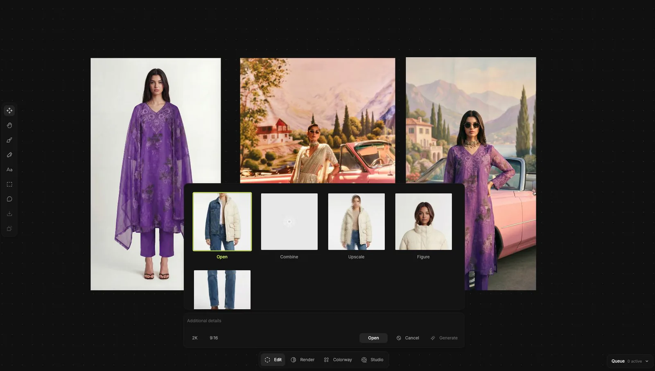Click the Cancel circle-slash icon
The width and height of the screenshot is (655, 371).
click(399, 338)
